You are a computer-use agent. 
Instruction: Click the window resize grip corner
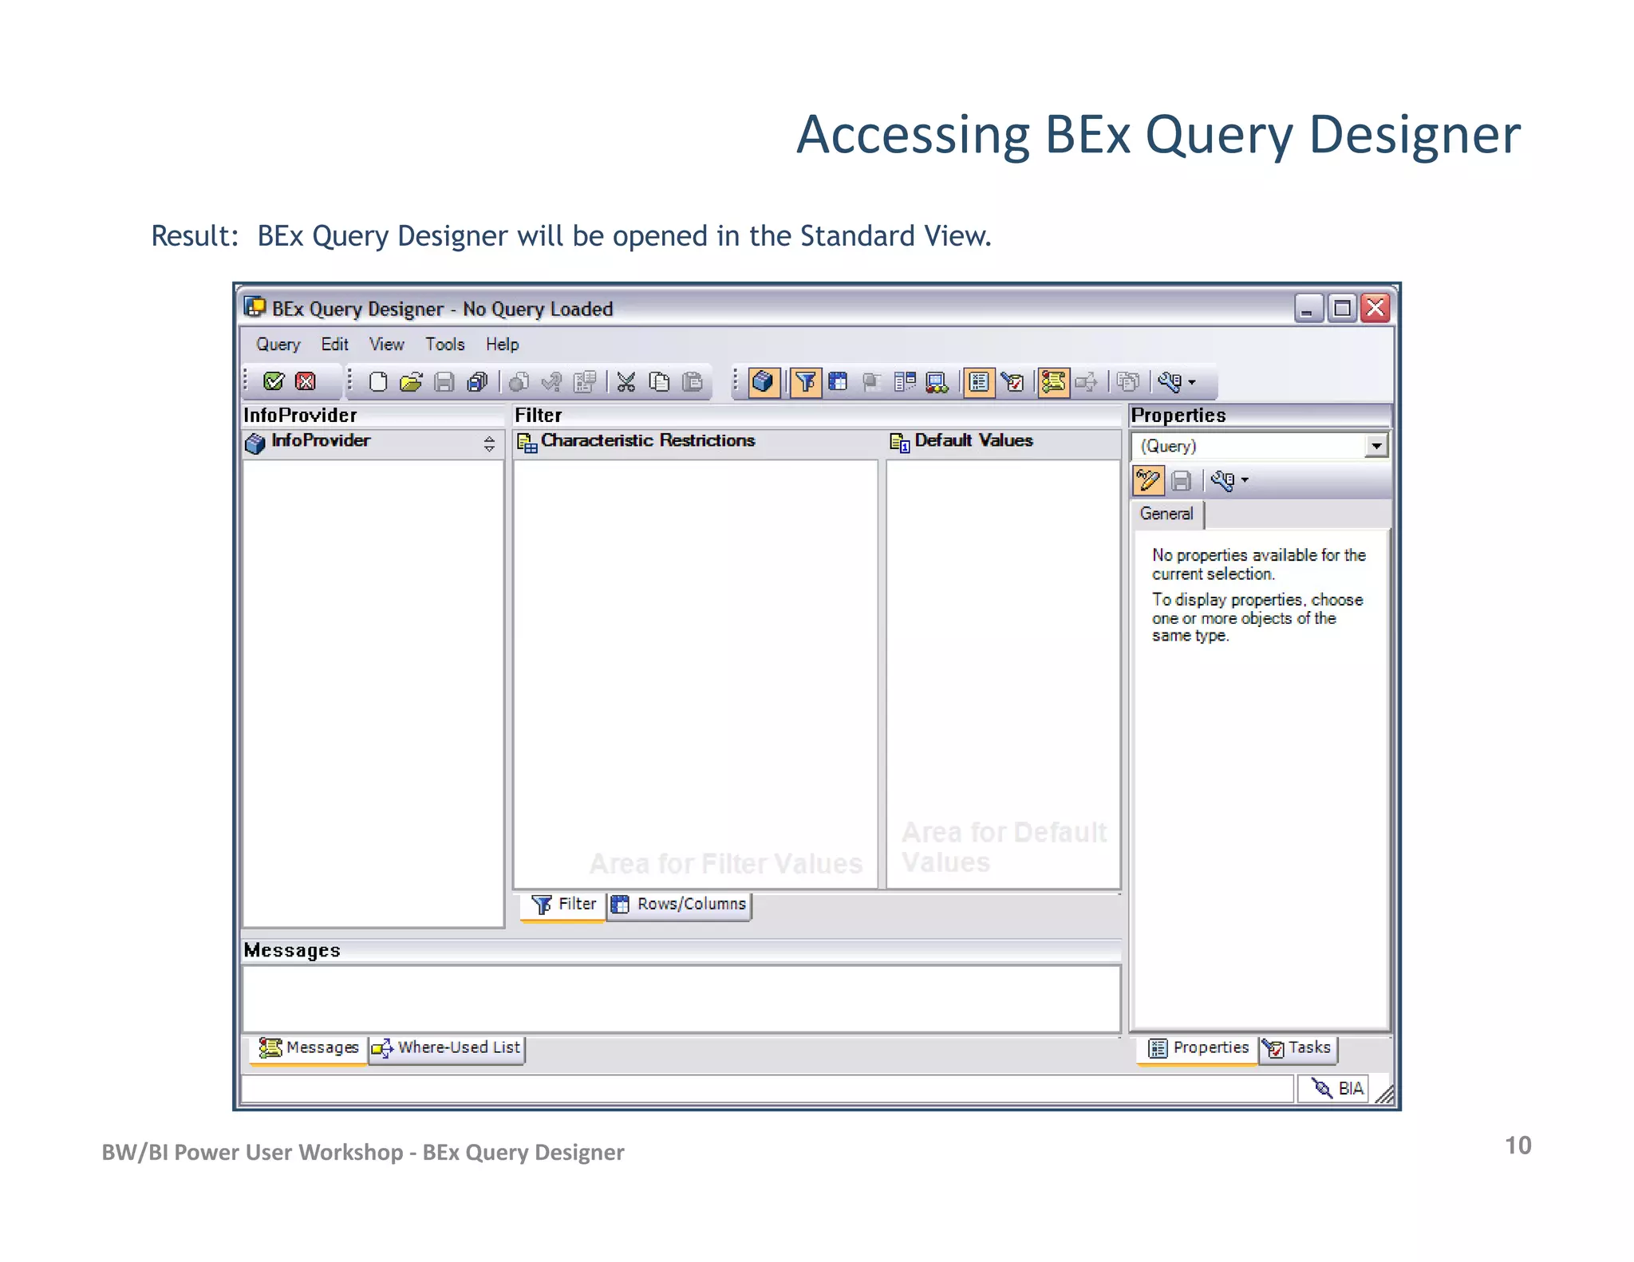(1384, 1093)
